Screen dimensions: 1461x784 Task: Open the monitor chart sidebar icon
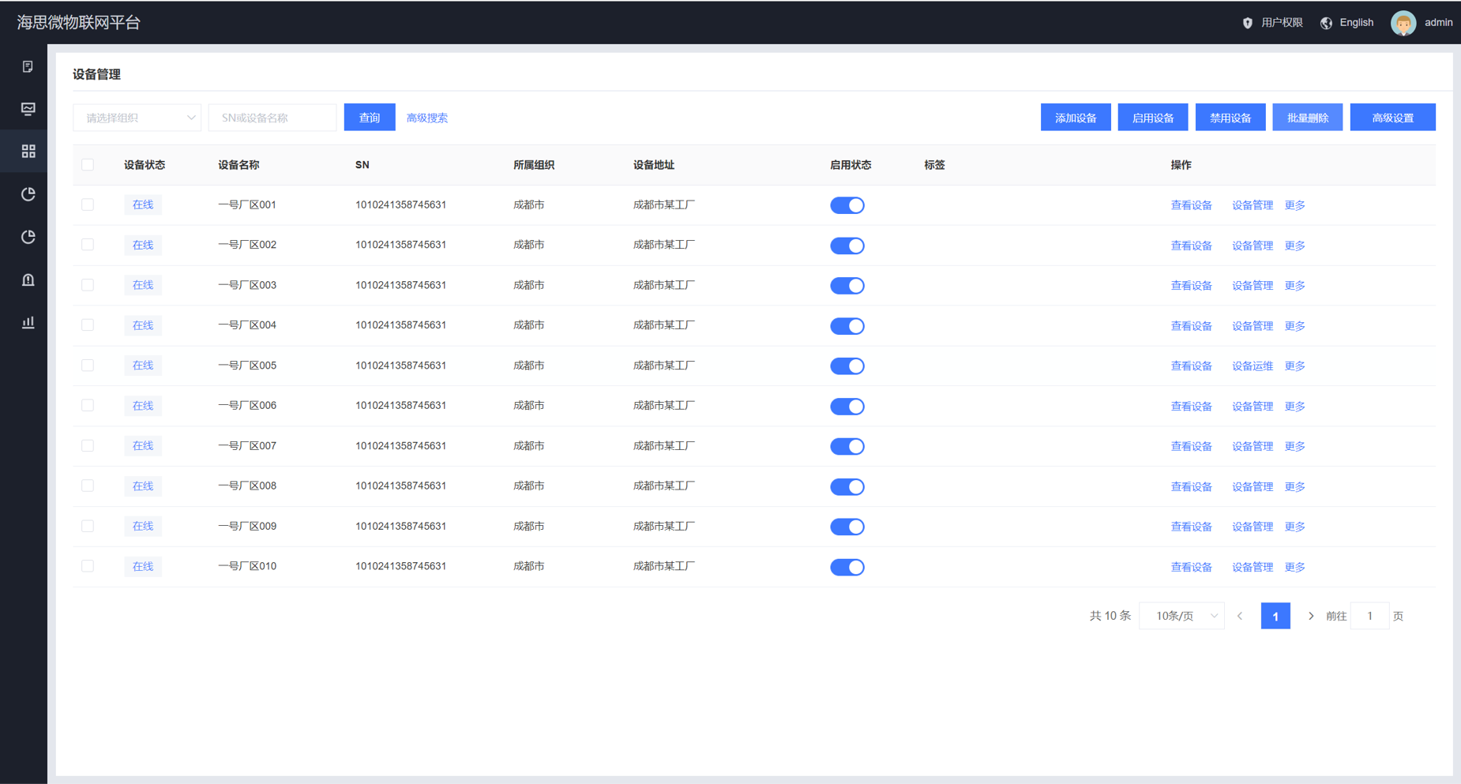click(28, 109)
